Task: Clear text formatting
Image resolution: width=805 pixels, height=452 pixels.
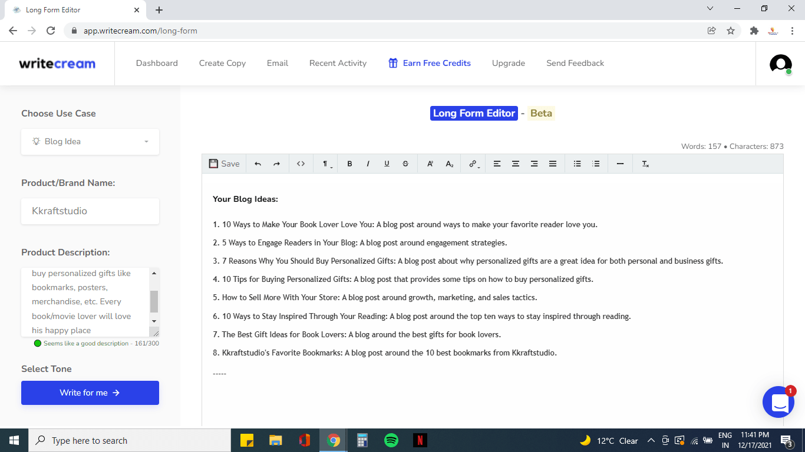Action: point(645,164)
